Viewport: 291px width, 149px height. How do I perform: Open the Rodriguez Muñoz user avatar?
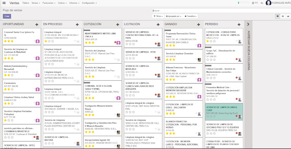268,3
